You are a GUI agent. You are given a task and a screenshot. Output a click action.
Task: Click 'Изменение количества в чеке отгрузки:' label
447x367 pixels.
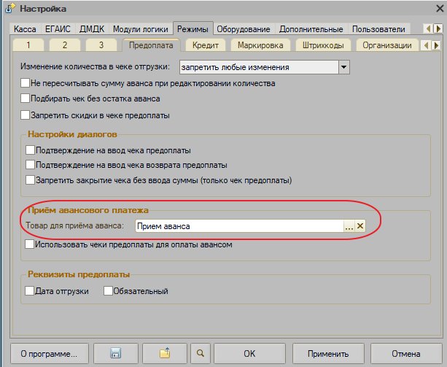[95, 66]
